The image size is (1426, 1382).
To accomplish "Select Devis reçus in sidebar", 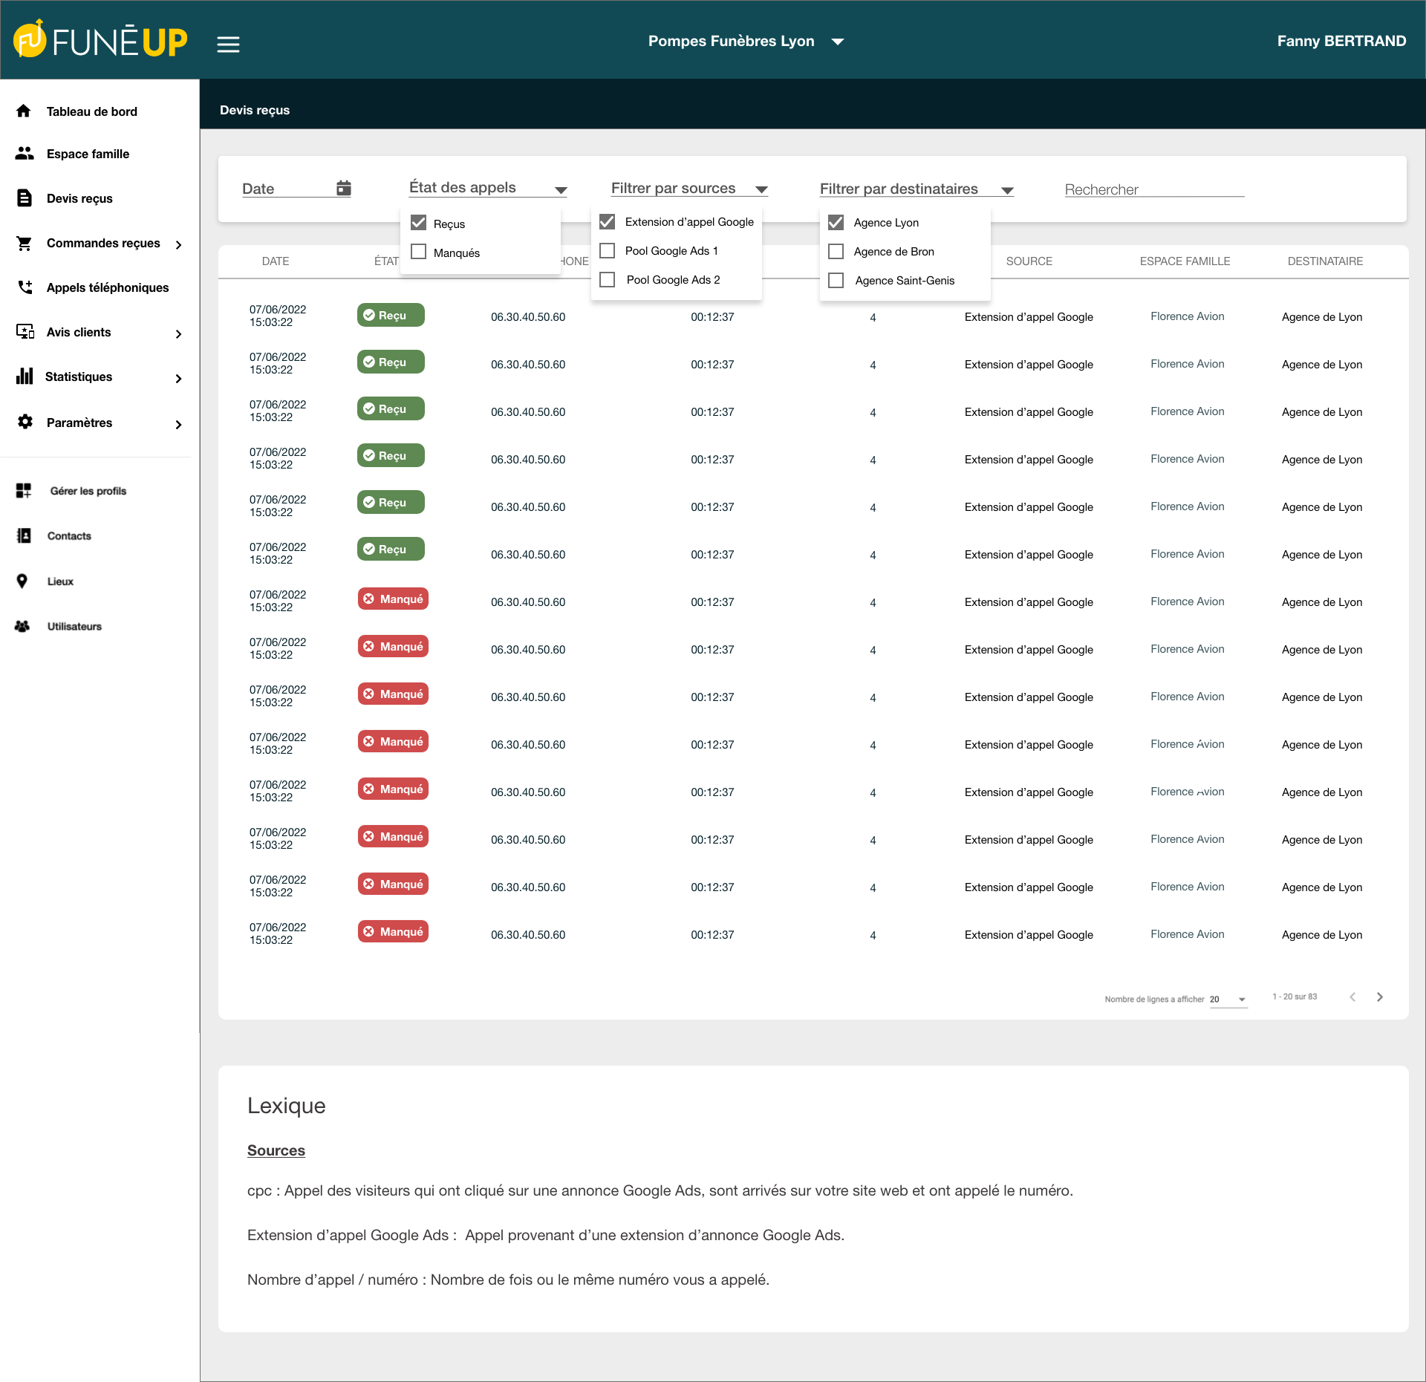I will 79,198.
